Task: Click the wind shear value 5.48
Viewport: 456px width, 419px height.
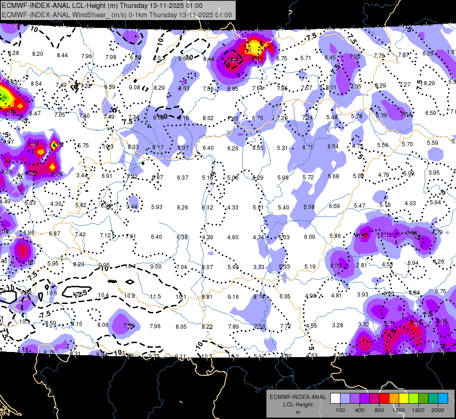Action: click(x=332, y=117)
